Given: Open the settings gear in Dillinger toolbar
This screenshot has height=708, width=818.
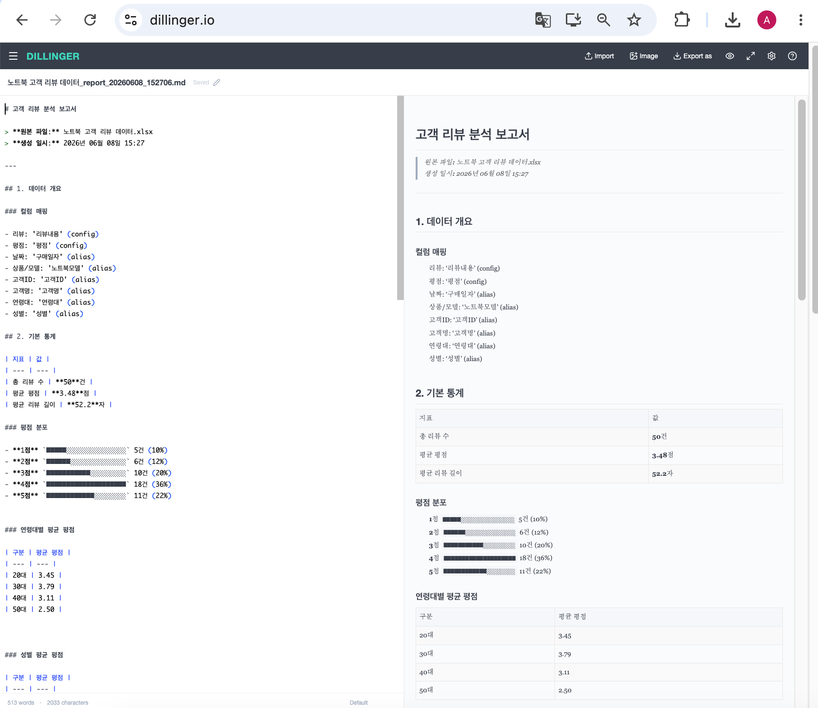Looking at the screenshot, I should [772, 56].
